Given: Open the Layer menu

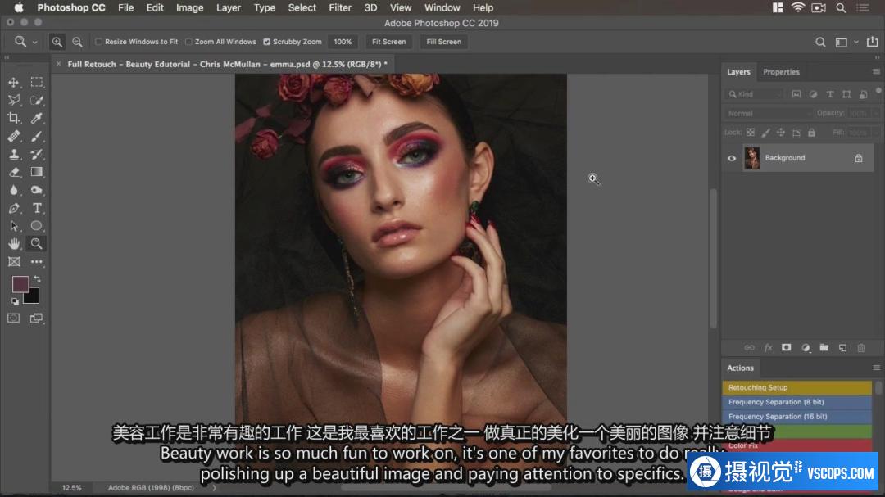Looking at the screenshot, I should (x=229, y=8).
